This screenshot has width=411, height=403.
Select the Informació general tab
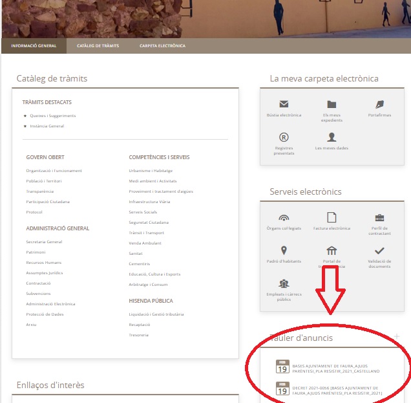tap(34, 46)
